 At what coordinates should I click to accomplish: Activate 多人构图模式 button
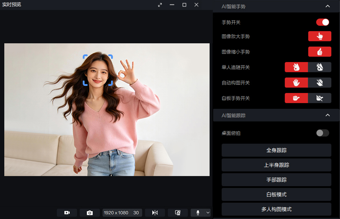coord(277,209)
